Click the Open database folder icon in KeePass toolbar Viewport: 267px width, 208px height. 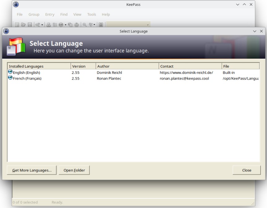(x=23, y=25)
